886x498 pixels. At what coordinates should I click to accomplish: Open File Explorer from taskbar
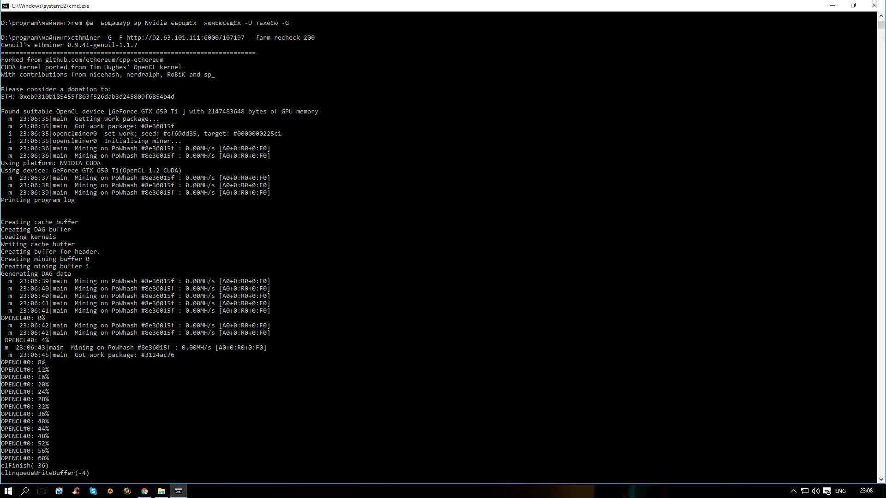coord(162,491)
